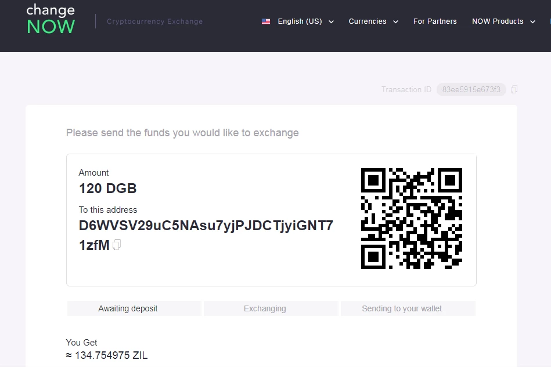Click the deposit address text
Screen dimensions: 551x367
[x=206, y=226]
